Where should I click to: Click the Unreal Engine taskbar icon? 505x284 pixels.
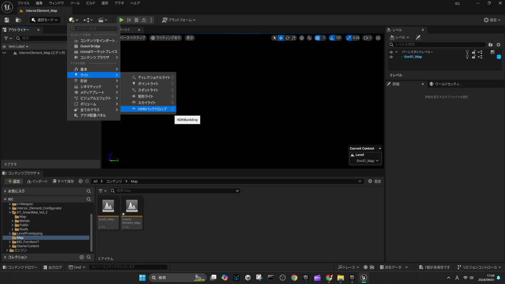coord(363,277)
